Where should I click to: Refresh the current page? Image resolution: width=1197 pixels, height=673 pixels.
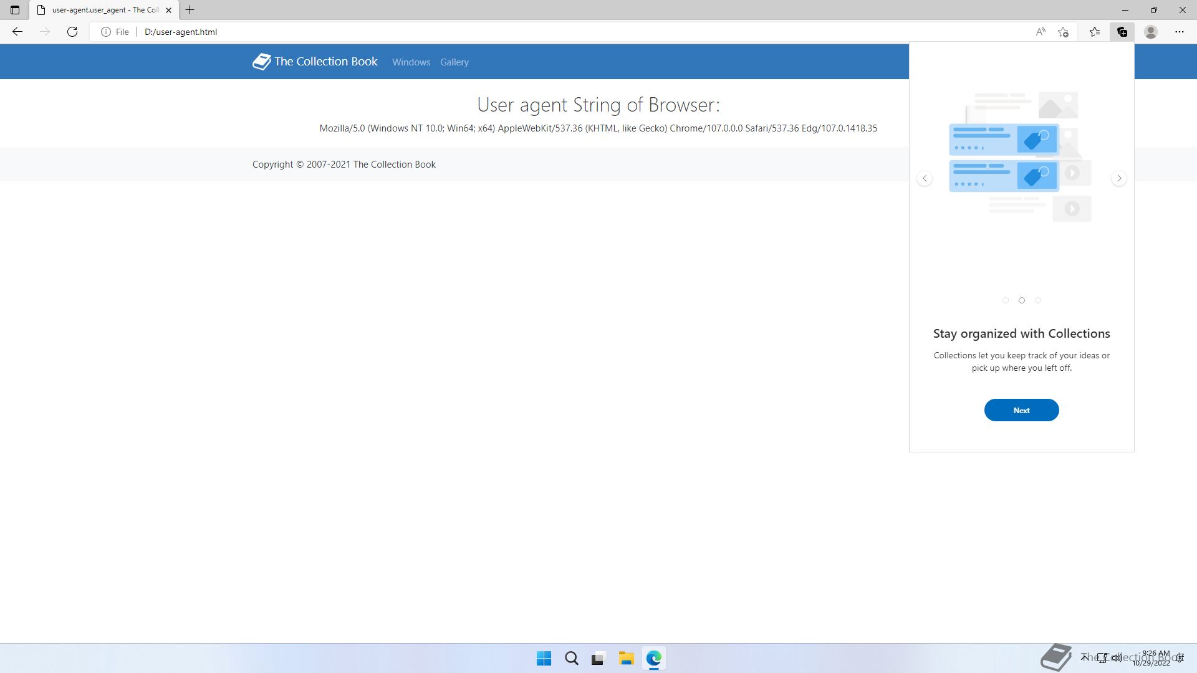pyautogui.click(x=72, y=32)
